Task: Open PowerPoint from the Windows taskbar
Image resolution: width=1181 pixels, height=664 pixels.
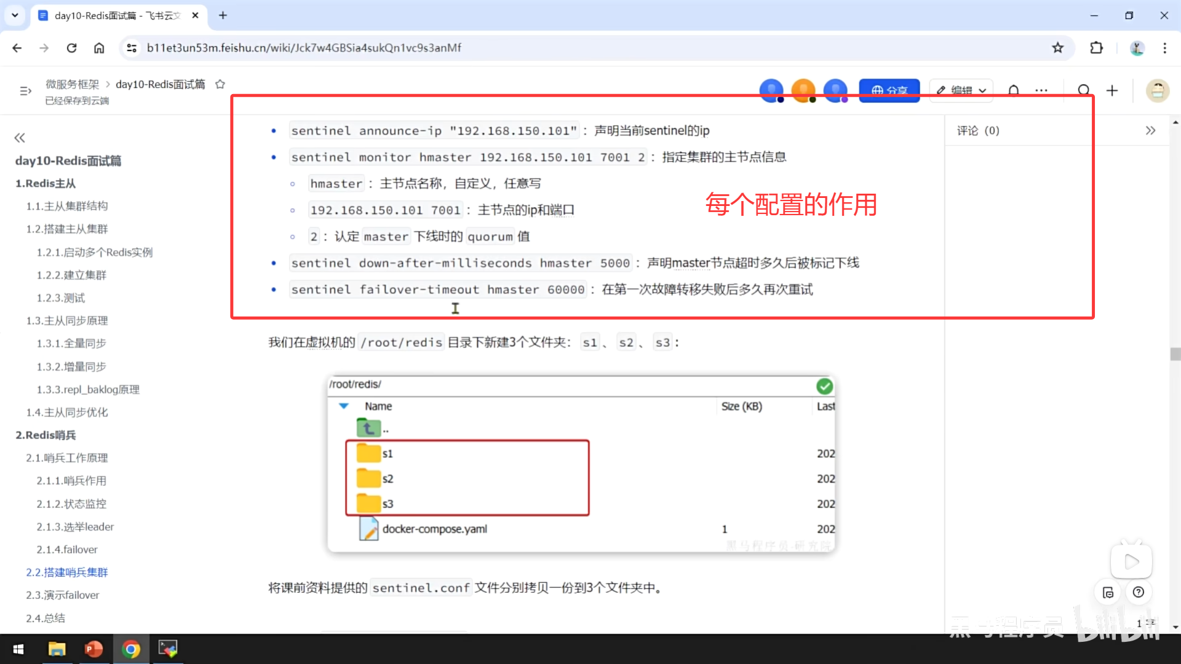Action: point(93,649)
